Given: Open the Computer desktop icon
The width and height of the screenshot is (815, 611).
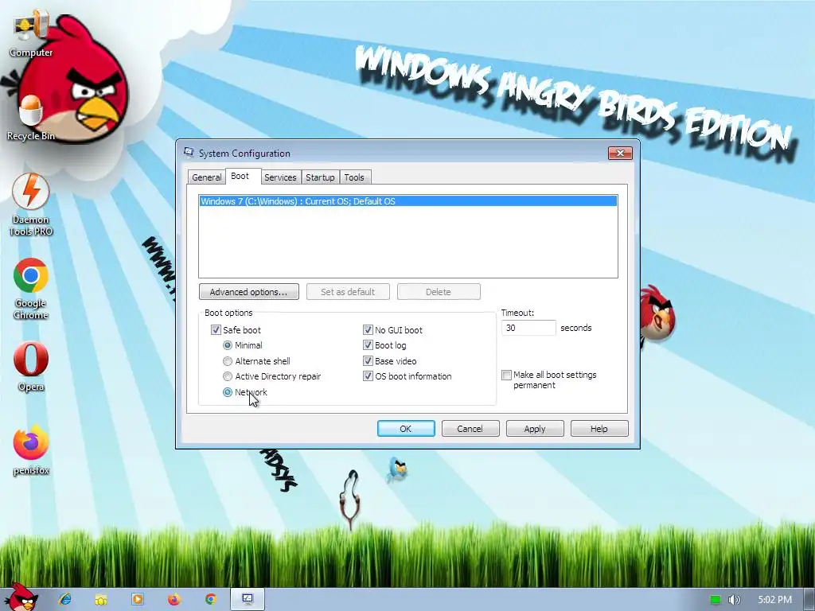Looking at the screenshot, I should pyautogui.click(x=31, y=35).
